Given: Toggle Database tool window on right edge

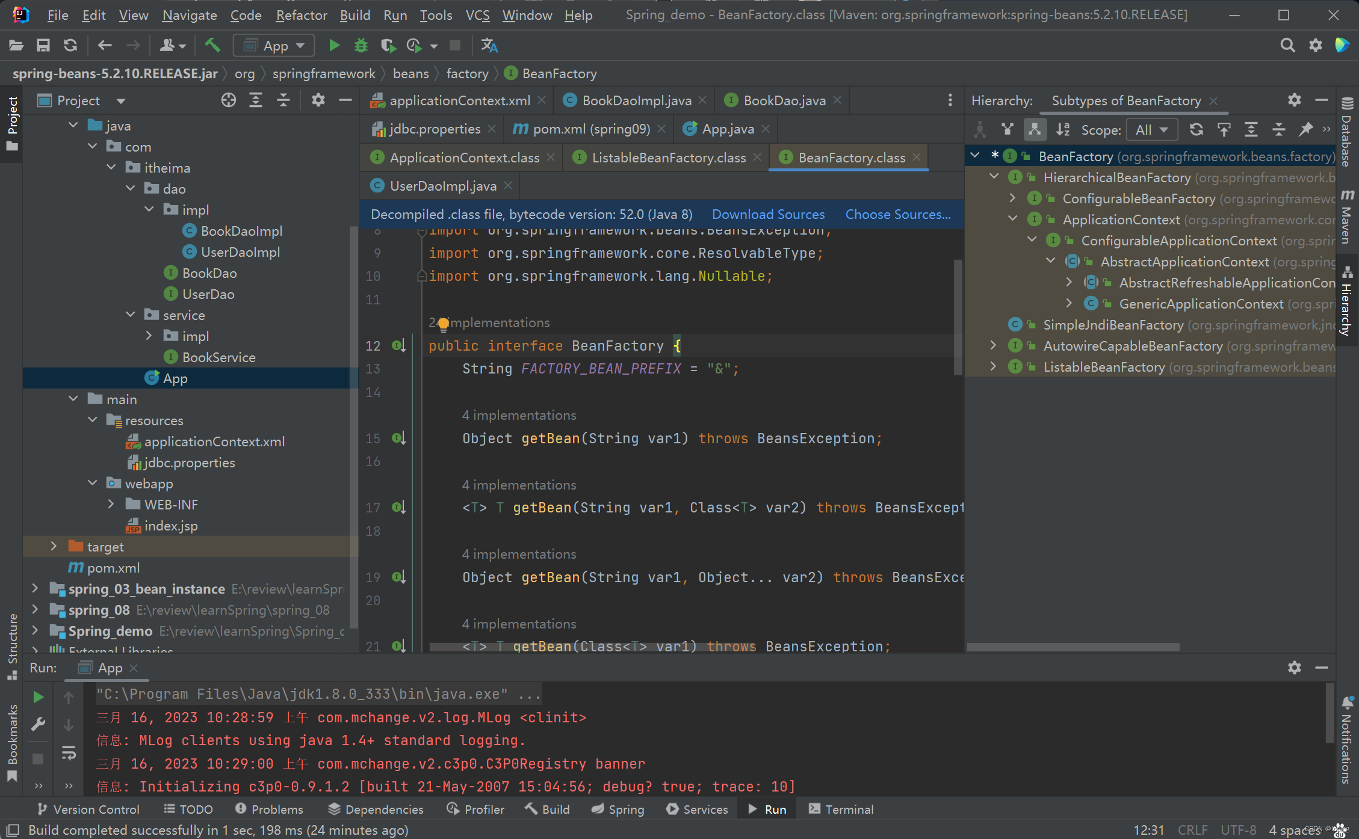Looking at the screenshot, I should [x=1347, y=133].
